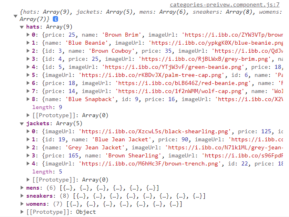Click 'length: 5' under jackets

[47, 172]
